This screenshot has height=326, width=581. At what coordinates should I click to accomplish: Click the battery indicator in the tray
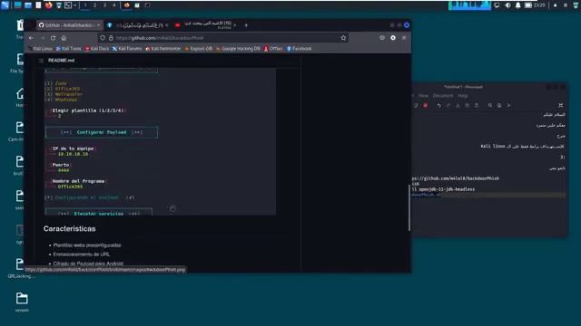(x=528, y=5)
